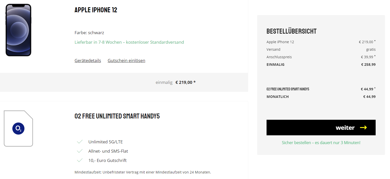390x179 pixels.
Task: Click the Apple iPhone 12 heading
Action: 96,10
